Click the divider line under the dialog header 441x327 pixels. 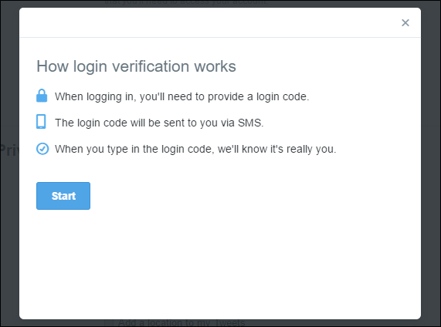point(220,37)
